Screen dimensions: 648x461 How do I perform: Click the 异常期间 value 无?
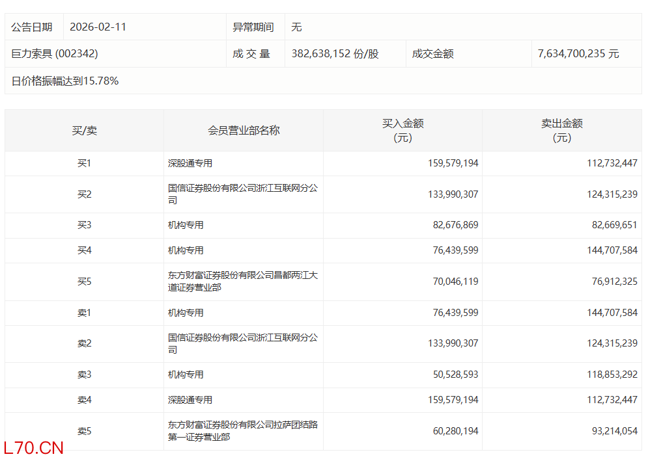point(296,27)
